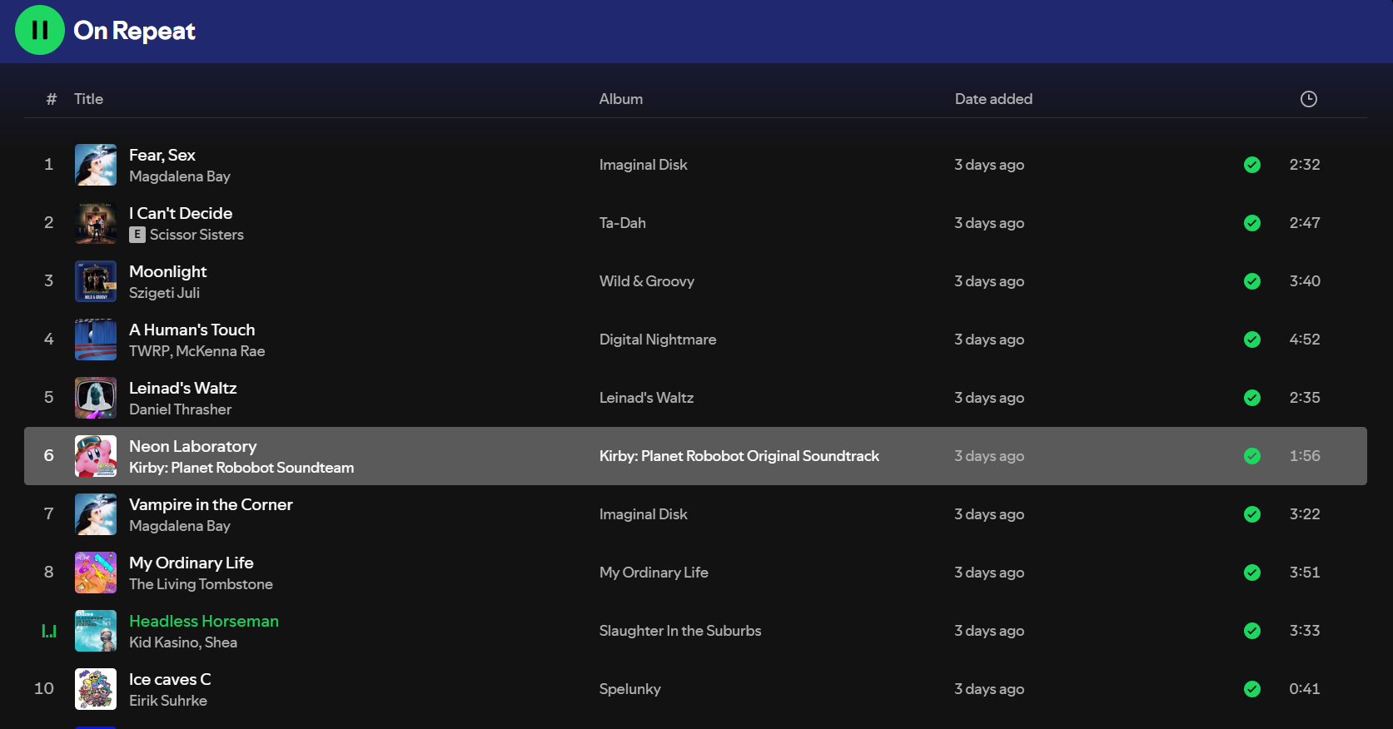
Task: Toggle saved checkmark for Neon Laboratory
Action: click(1252, 456)
